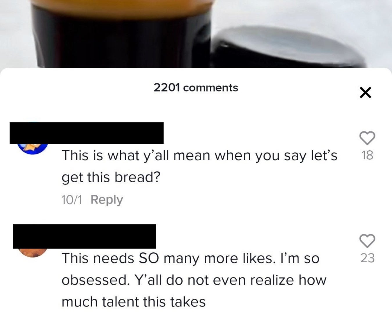Screen dimensions: 392x316
Task: Like the "let's get this bread" comment
Action: [367, 138]
